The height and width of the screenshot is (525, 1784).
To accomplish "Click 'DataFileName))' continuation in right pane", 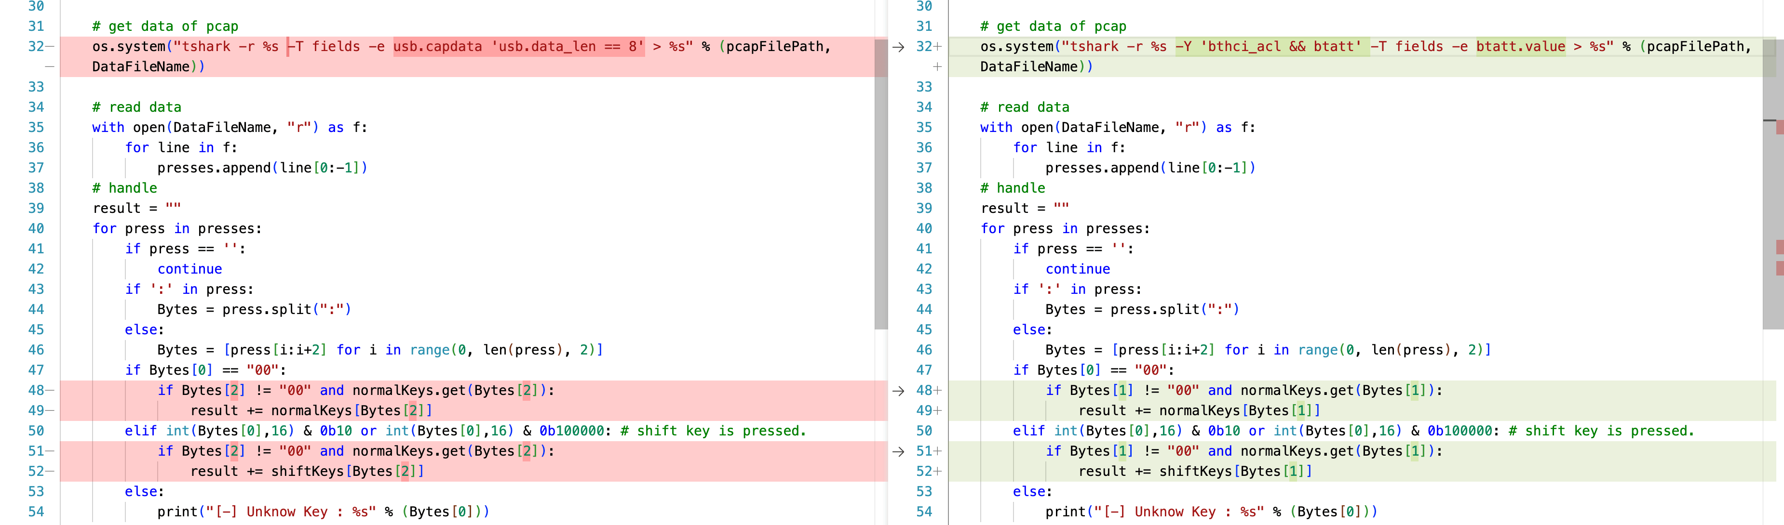I will (x=1037, y=67).
